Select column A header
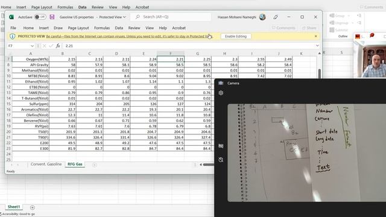The image size is (386, 217). [31, 54]
